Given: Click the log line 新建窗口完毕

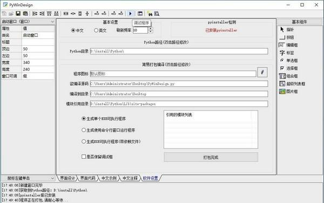Looking at the screenshot, I should pyautogui.click(x=22, y=185).
